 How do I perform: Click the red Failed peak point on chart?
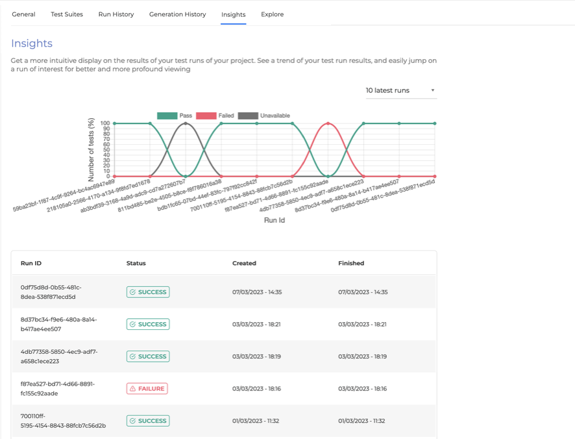pyautogui.click(x=328, y=123)
